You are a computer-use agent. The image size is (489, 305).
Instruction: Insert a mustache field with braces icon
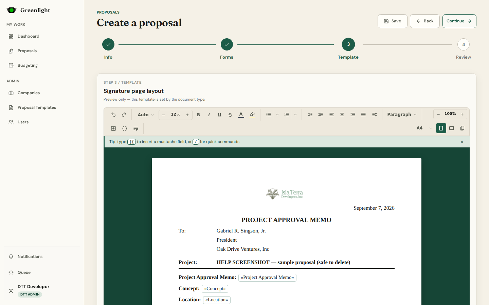click(125, 128)
